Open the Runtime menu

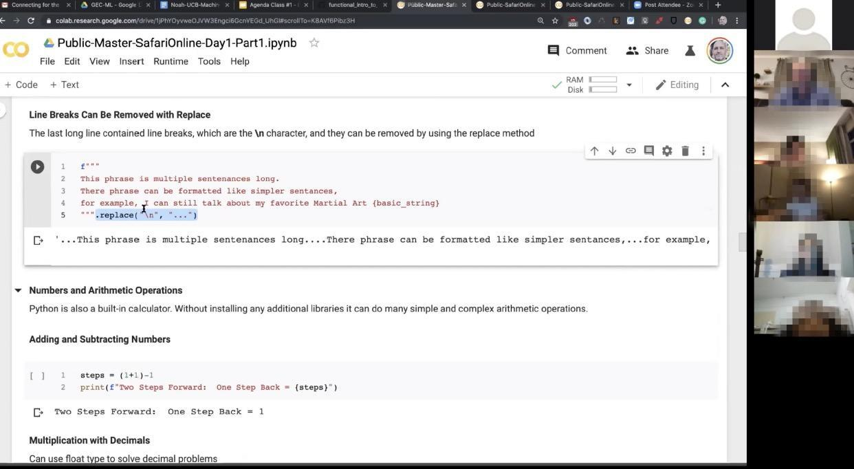(171, 61)
